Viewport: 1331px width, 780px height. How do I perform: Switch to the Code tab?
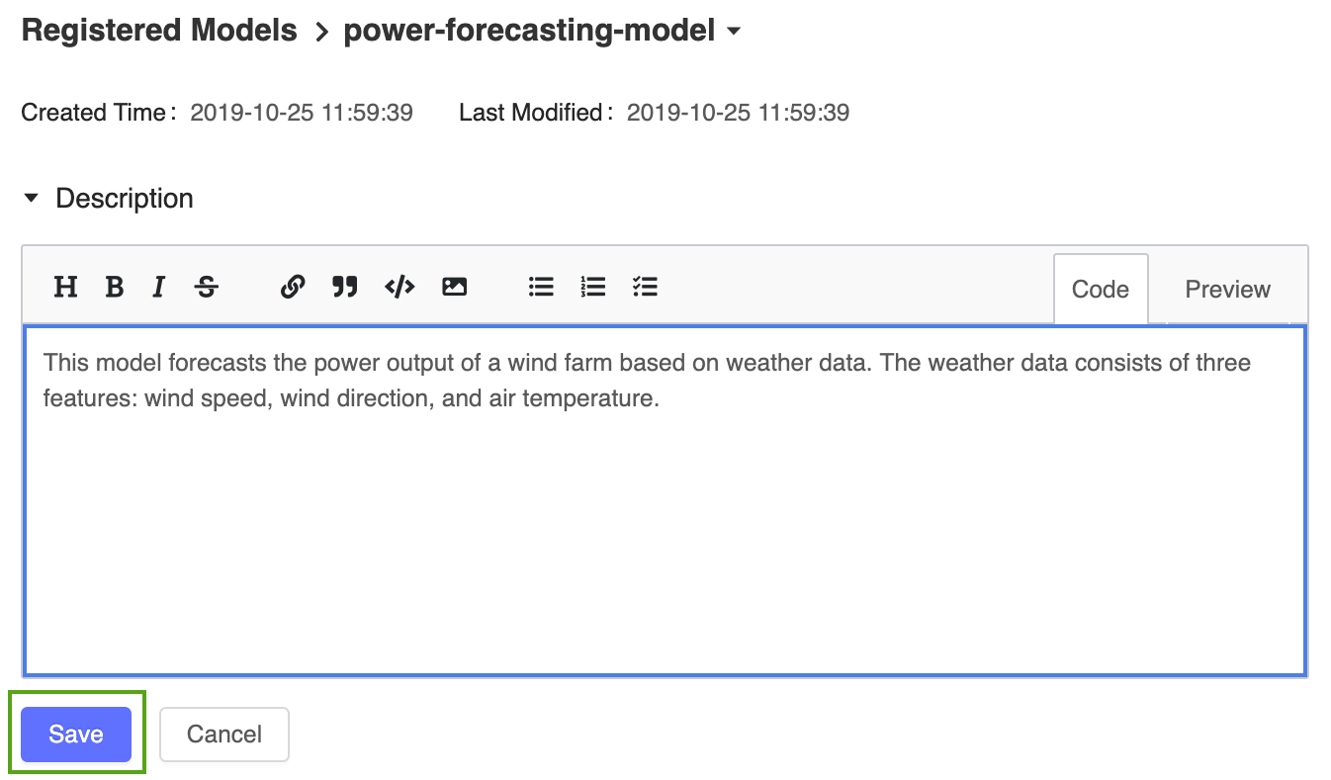[1101, 289]
